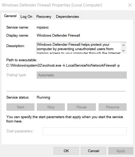Switch to the General tab
Screen dimensions: 135x157
click(x=10, y=16)
